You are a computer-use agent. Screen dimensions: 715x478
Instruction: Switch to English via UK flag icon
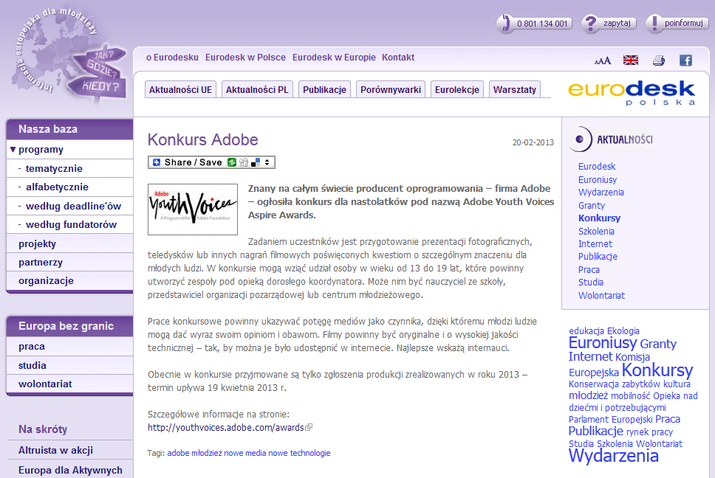tap(631, 60)
